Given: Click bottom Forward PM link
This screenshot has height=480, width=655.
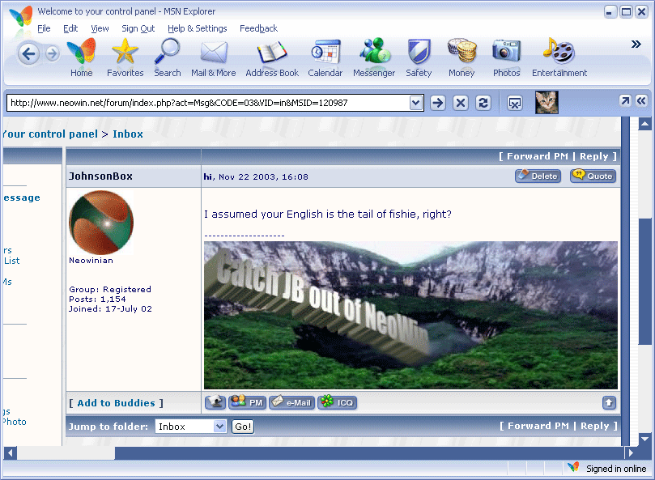Looking at the screenshot, I should pos(538,426).
